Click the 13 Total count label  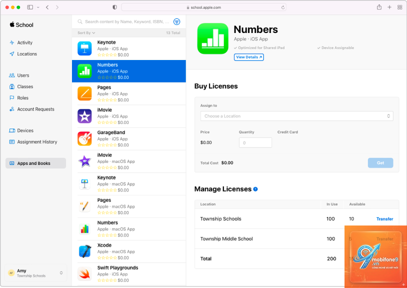click(173, 33)
